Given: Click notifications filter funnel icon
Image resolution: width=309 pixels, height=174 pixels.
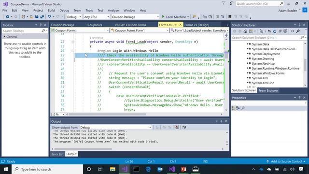Looking at the screenshot, I should (x=224, y=3).
